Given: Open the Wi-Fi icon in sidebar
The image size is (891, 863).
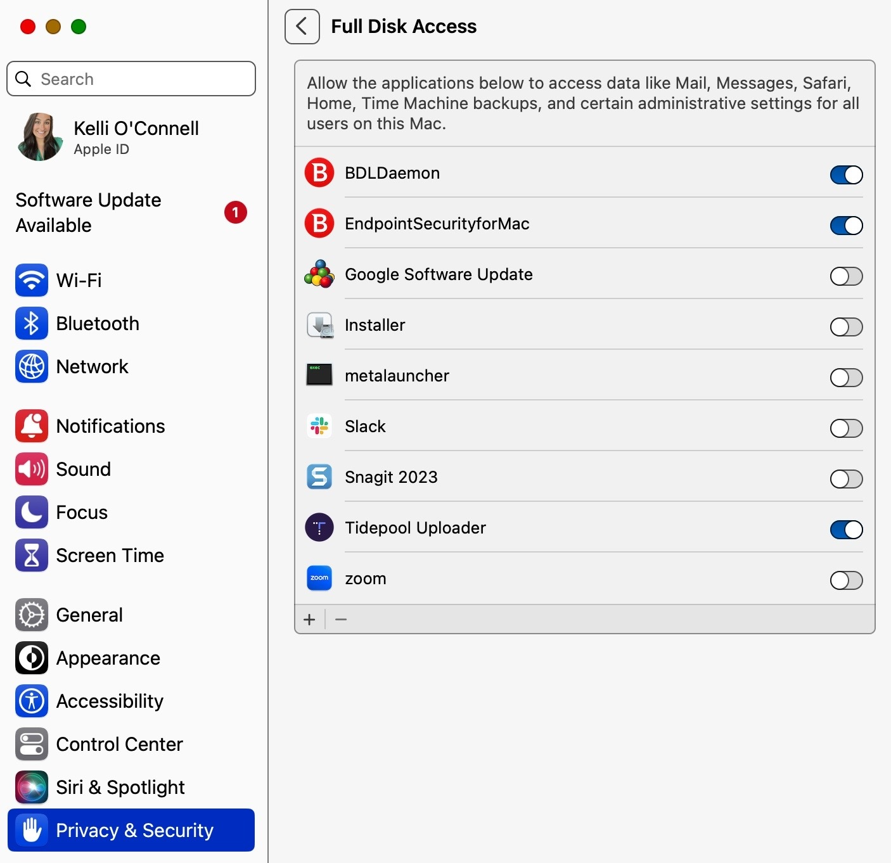Looking at the screenshot, I should point(32,280).
